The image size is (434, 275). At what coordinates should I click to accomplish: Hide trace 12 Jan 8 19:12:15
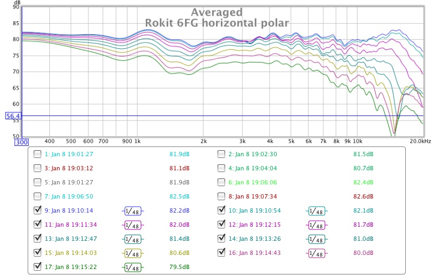point(221,225)
